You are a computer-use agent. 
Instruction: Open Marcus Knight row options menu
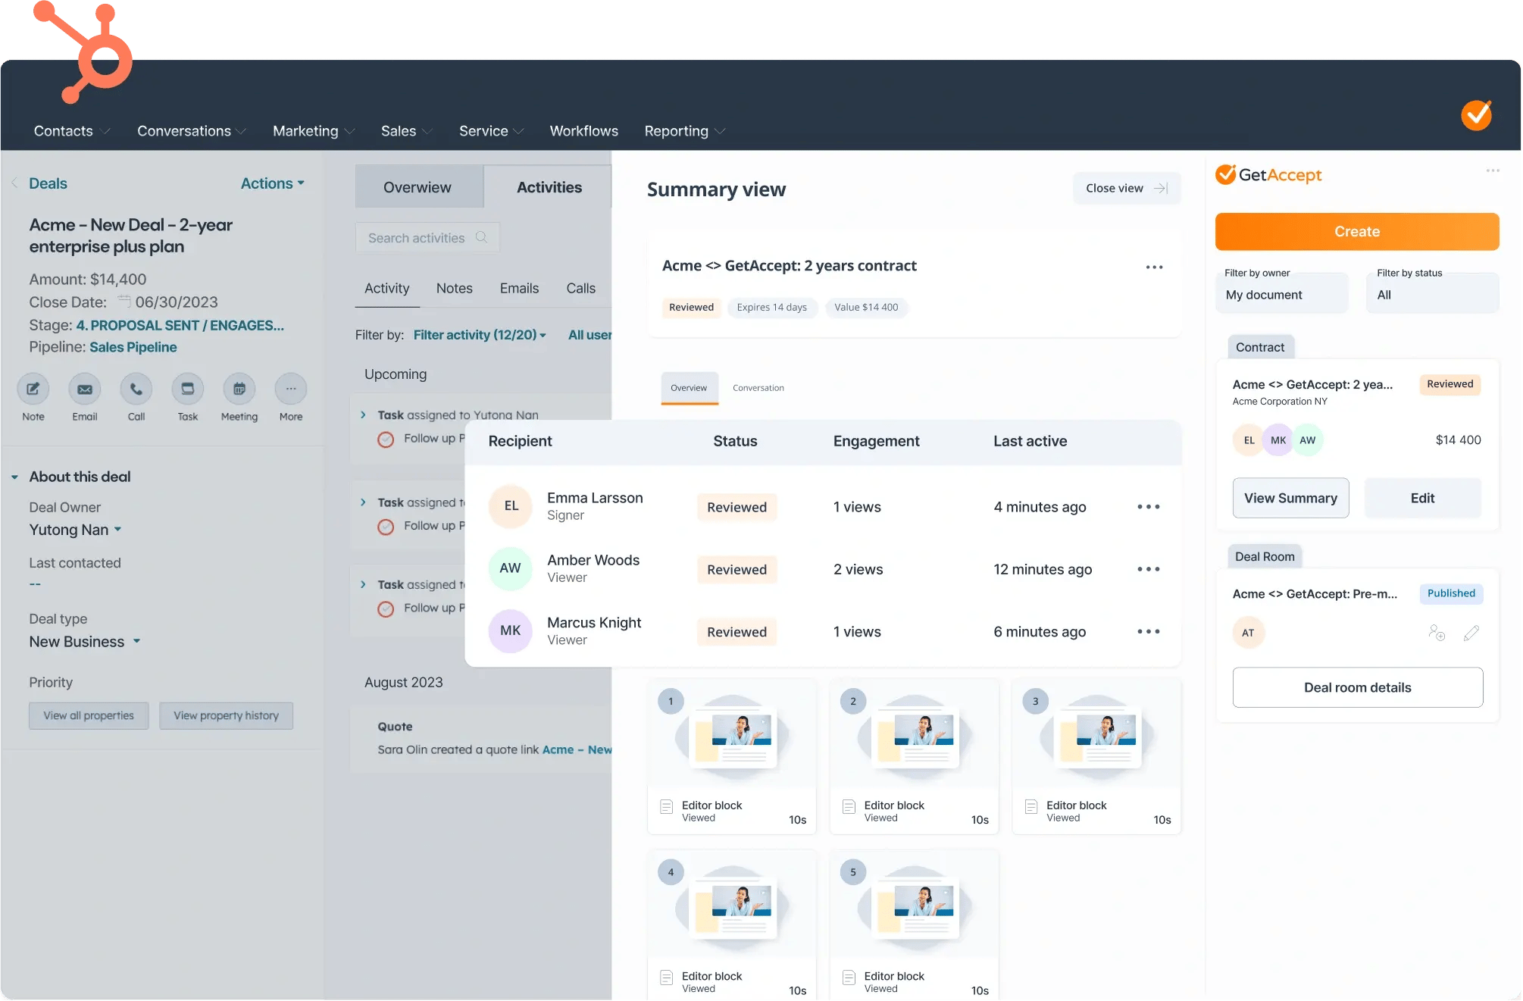click(1148, 631)
